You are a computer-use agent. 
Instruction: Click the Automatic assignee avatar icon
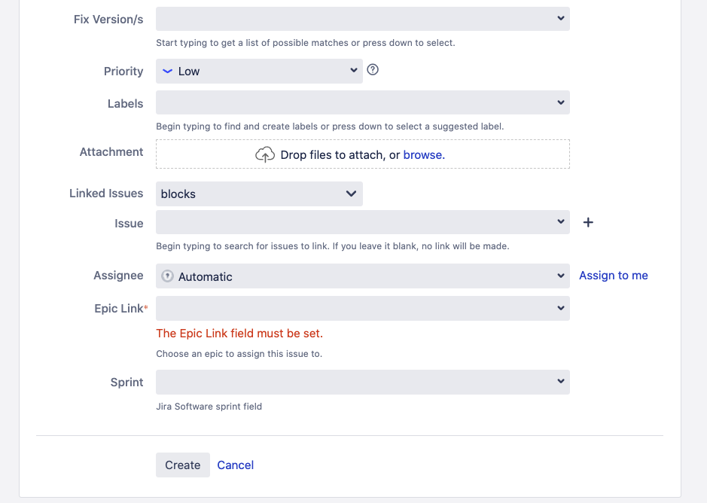(168, 276)
